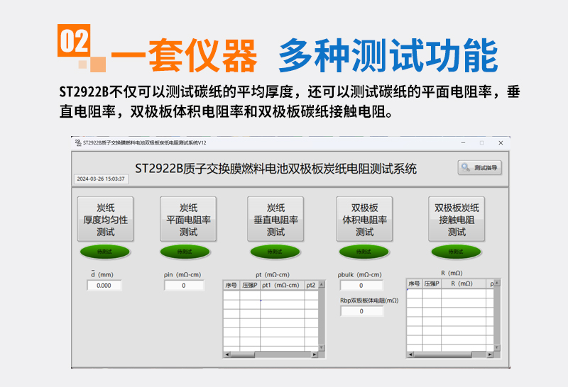
Task: Click the ρbulk (mΩ-cm) value field
Action: click(361, 286)
